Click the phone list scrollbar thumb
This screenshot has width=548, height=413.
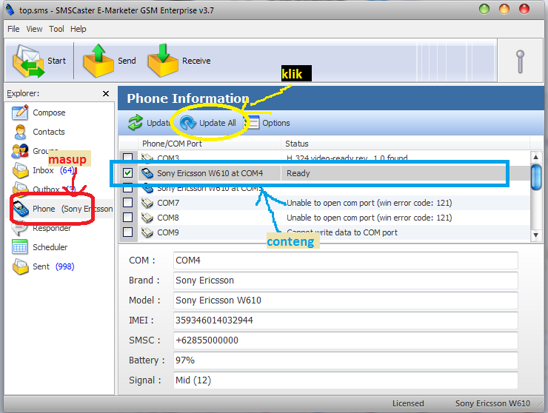(x=535, y=177)
